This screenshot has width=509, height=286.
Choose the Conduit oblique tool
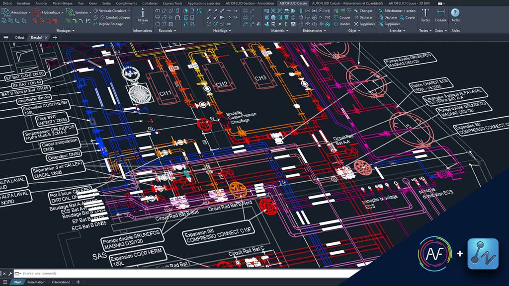tap(112, 17)
